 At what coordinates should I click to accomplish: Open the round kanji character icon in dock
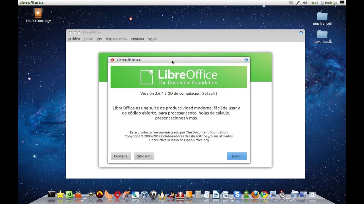[x=154, y=194]
